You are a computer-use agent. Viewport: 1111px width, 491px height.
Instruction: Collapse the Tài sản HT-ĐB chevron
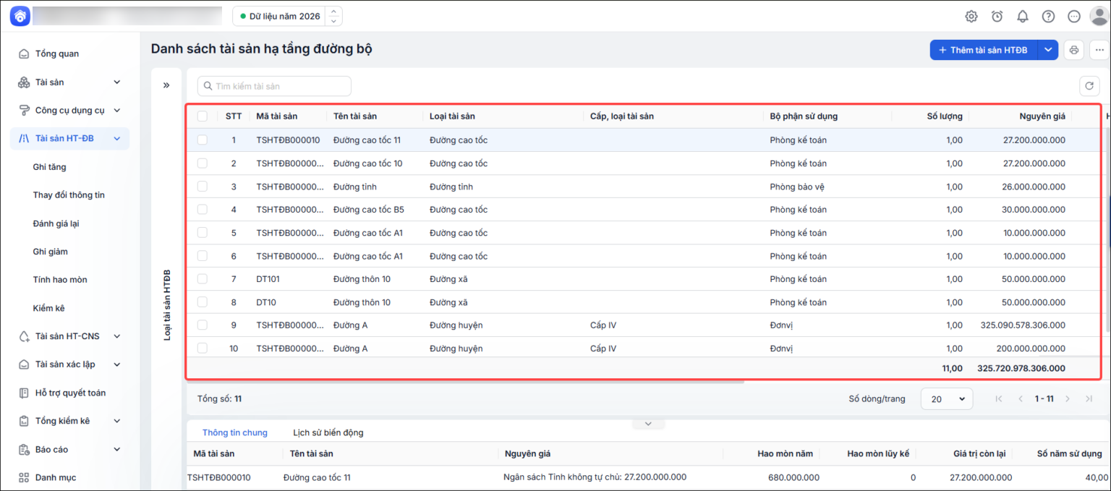tap(117, 139)
